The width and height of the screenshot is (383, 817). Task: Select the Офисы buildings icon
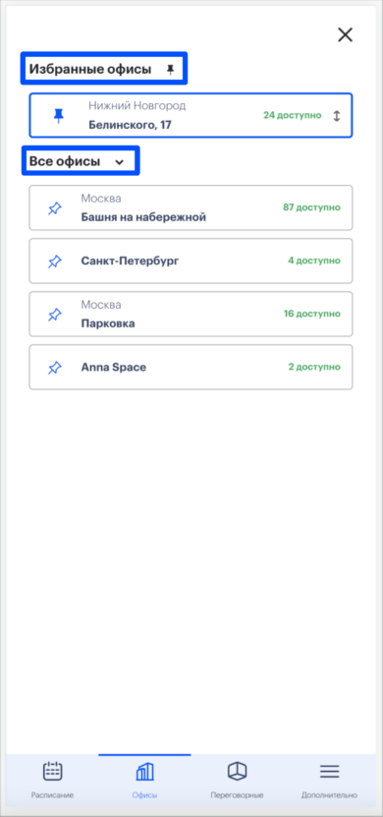tap(144, 771)
